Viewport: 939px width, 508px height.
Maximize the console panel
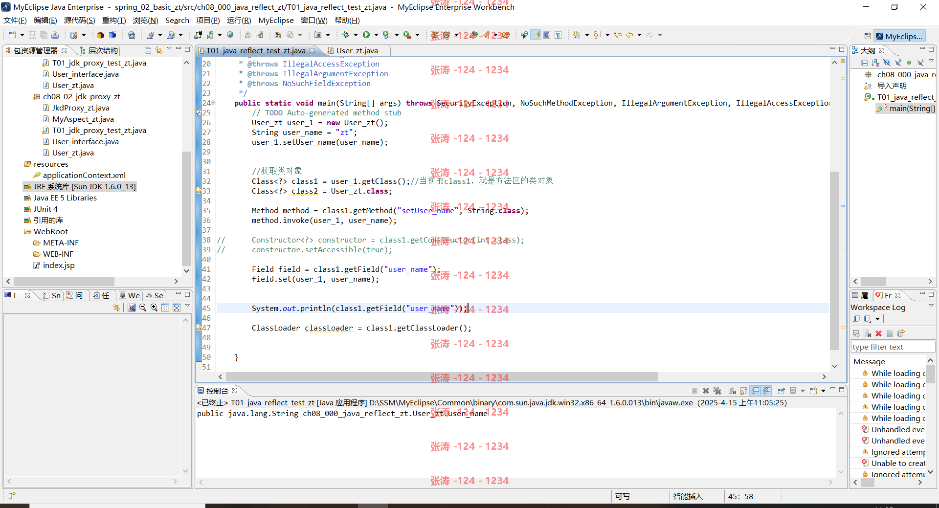(x=842, y=390)
